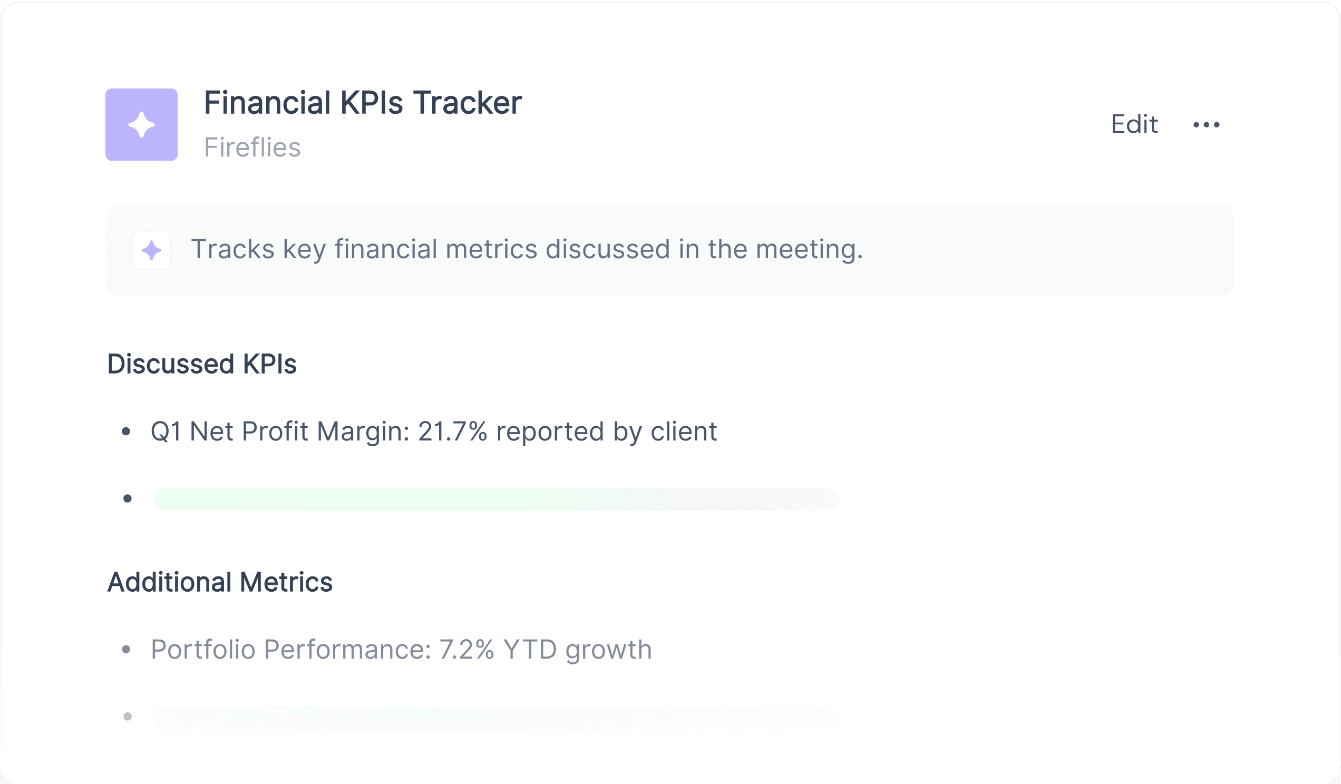This screenshot has width=1341, height=784.
Task: Click the green loading placeholder under Discussed KPIs
Action: [x=496, y=499]
